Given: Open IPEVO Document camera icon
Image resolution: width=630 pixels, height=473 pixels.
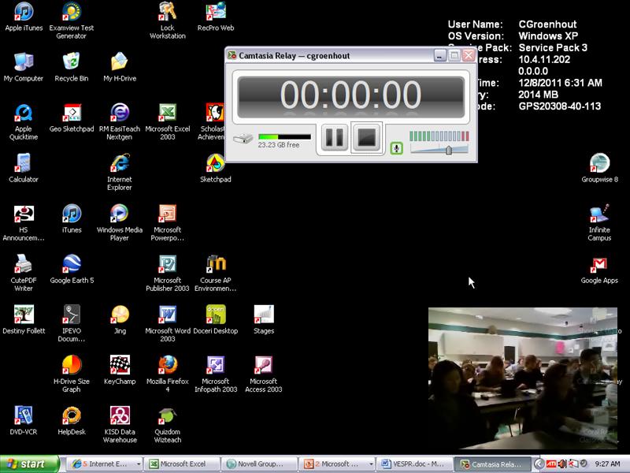Looking at the screenshot, I should tap(72, 324).
